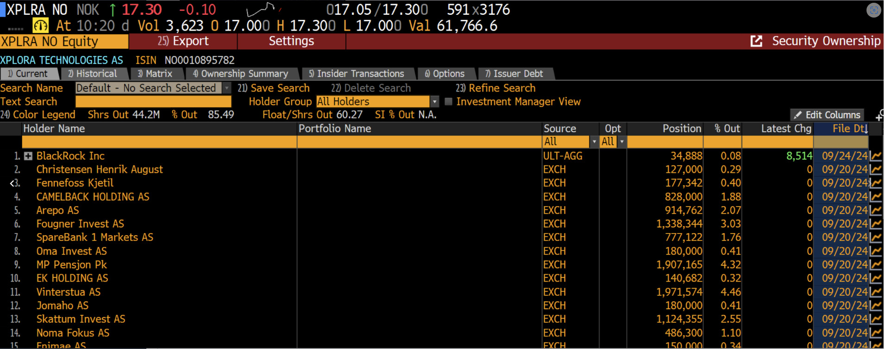The width and height of the screenshot is (885, 349).
Task: Switch to the Matrix tab
Action: coord(157,73)
